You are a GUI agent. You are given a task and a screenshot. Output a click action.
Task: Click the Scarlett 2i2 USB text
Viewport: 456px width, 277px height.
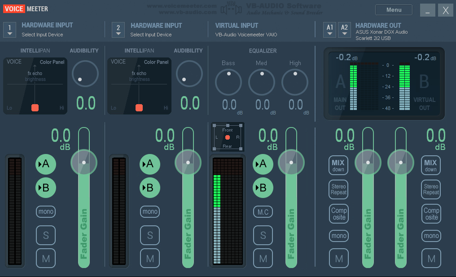(x=373, y=38)
